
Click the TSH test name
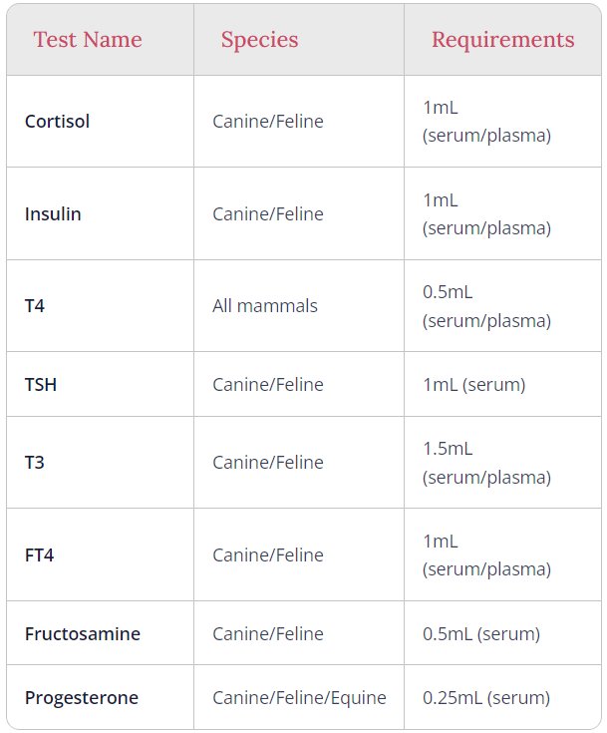click(41, 384)
